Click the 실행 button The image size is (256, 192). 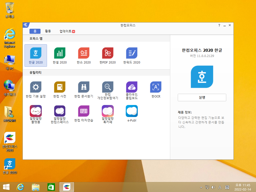[x=202, y=97]
